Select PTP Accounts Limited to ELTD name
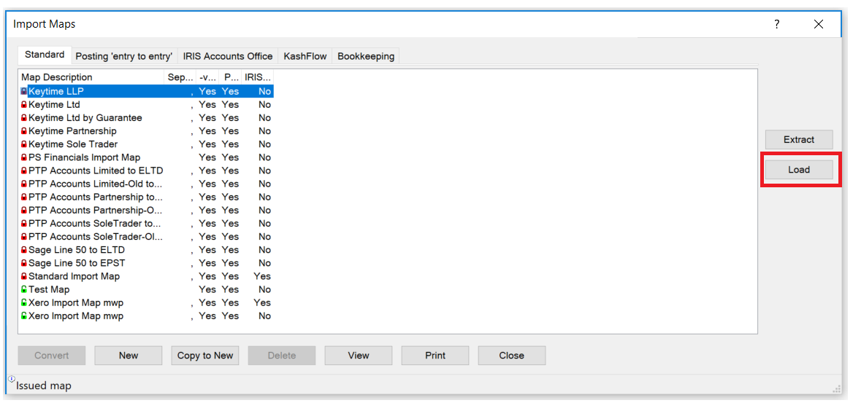Screen dimensions: 853x411 (96, 171)
